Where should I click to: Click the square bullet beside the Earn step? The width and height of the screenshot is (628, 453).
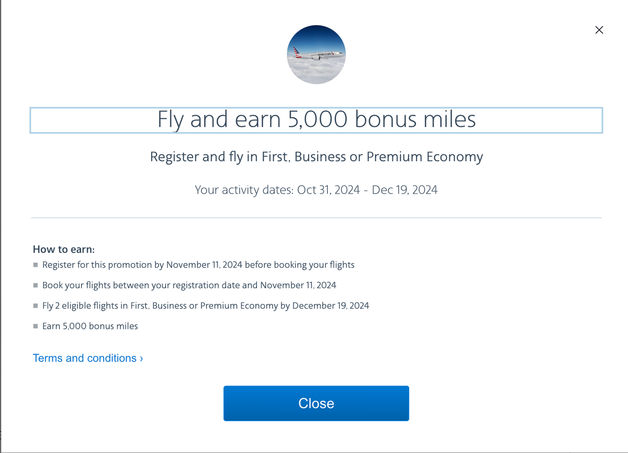click(36, 326)
